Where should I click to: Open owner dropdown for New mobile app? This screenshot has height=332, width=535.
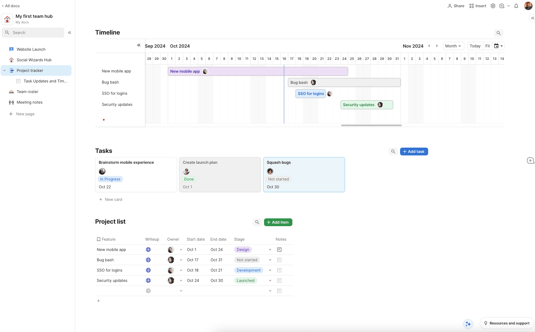click(x=181, y=250)
